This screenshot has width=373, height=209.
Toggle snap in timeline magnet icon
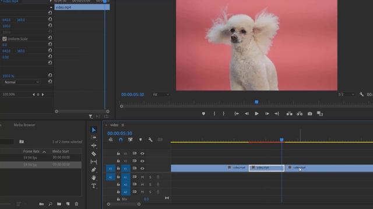click(x=121, y=140)
